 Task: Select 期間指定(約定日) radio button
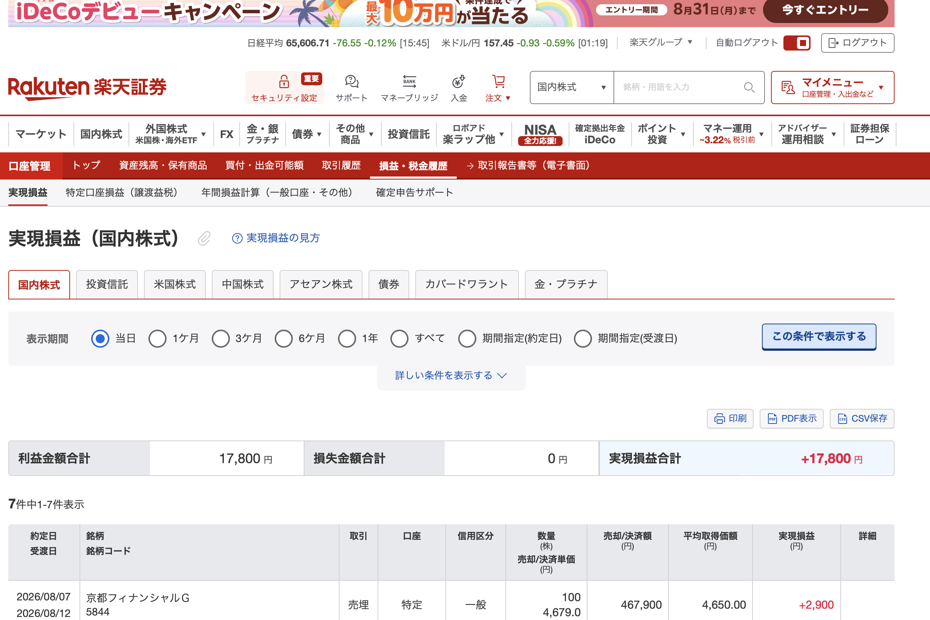[x=467, y=339]
